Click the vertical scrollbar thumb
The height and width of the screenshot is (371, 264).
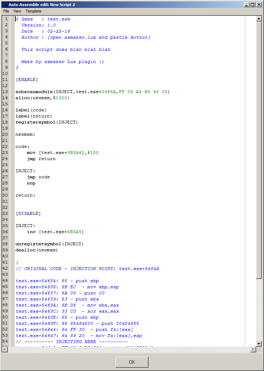(259, 150)
